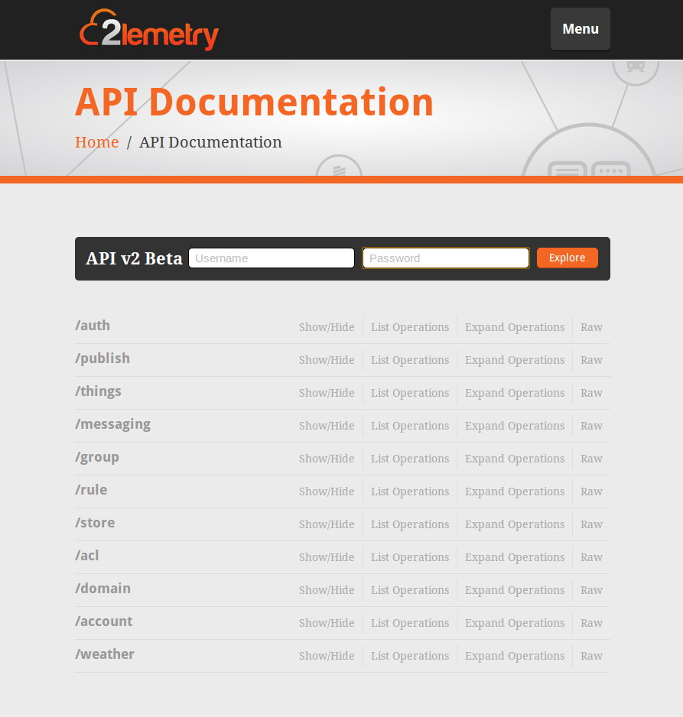Focus the Password input field

coord(445,258)
